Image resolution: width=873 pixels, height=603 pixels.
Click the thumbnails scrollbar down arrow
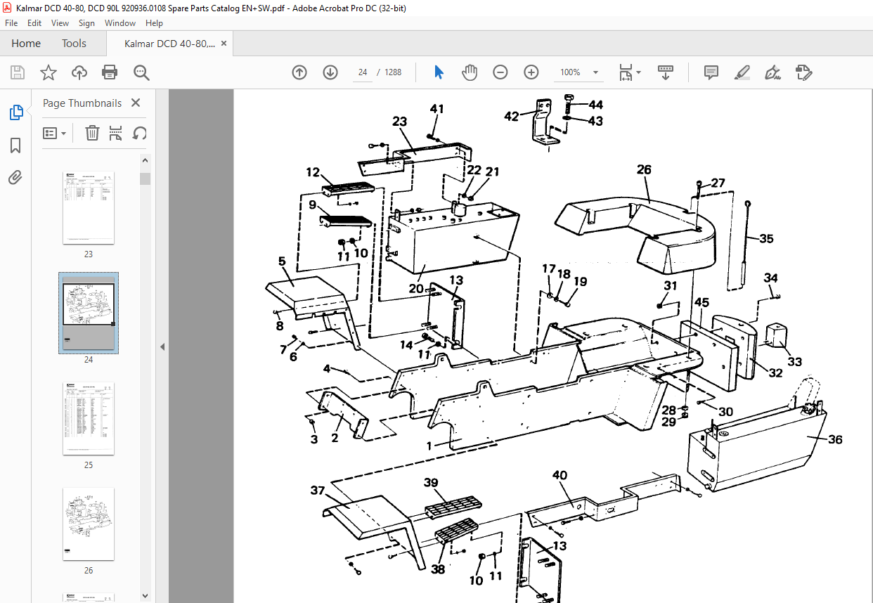click(145, 595)
